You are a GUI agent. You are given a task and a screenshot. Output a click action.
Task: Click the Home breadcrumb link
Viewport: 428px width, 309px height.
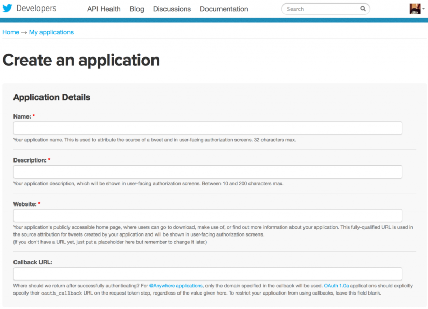point(10,32)
